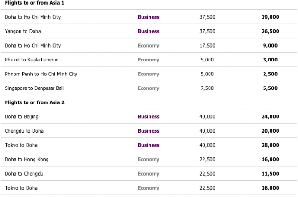Click Economy label in Phuket to Kuala Lumpur row
The width and height of the screenshot is (298, 197).
click(149, 60)
